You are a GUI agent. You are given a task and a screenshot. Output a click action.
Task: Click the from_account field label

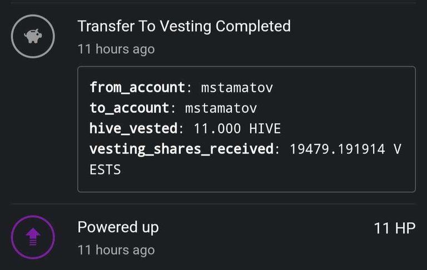coord(137,88)
